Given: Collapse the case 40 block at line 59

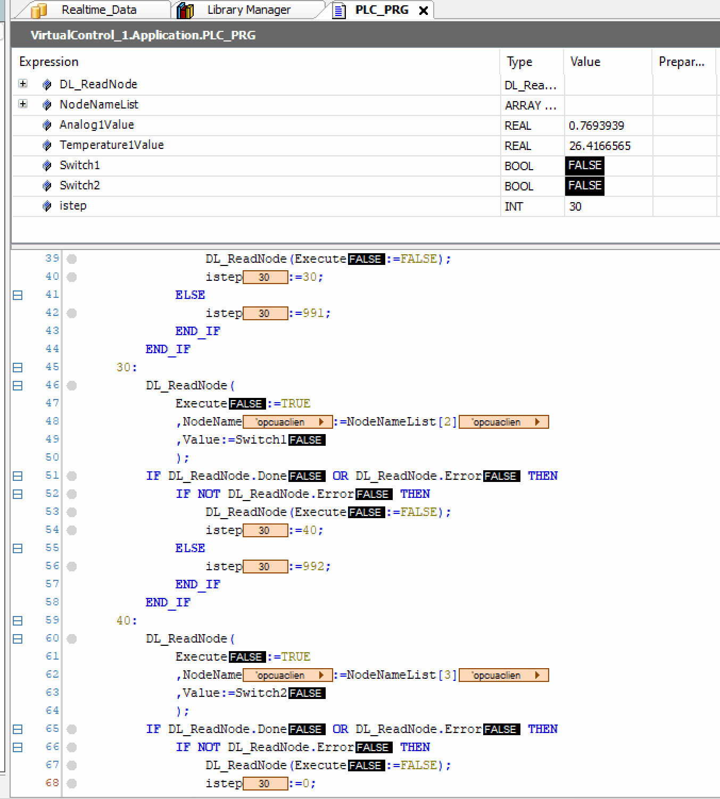Looking at the screenshot, I should tap(18, 621).
